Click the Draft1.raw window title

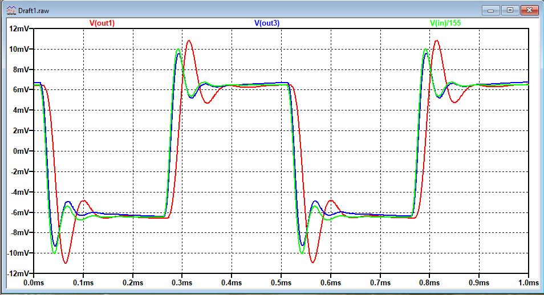coord(34,11)
